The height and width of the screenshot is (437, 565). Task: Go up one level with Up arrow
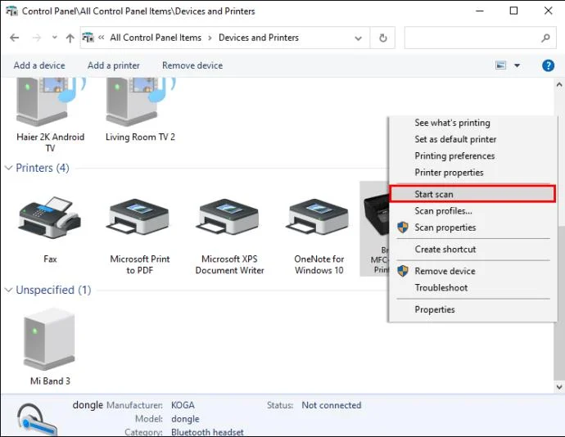70,38
